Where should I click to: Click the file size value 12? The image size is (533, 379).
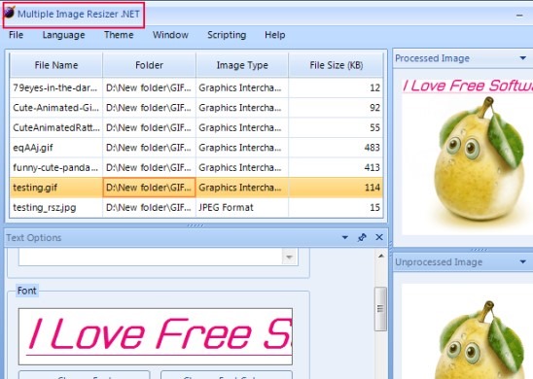374,88
